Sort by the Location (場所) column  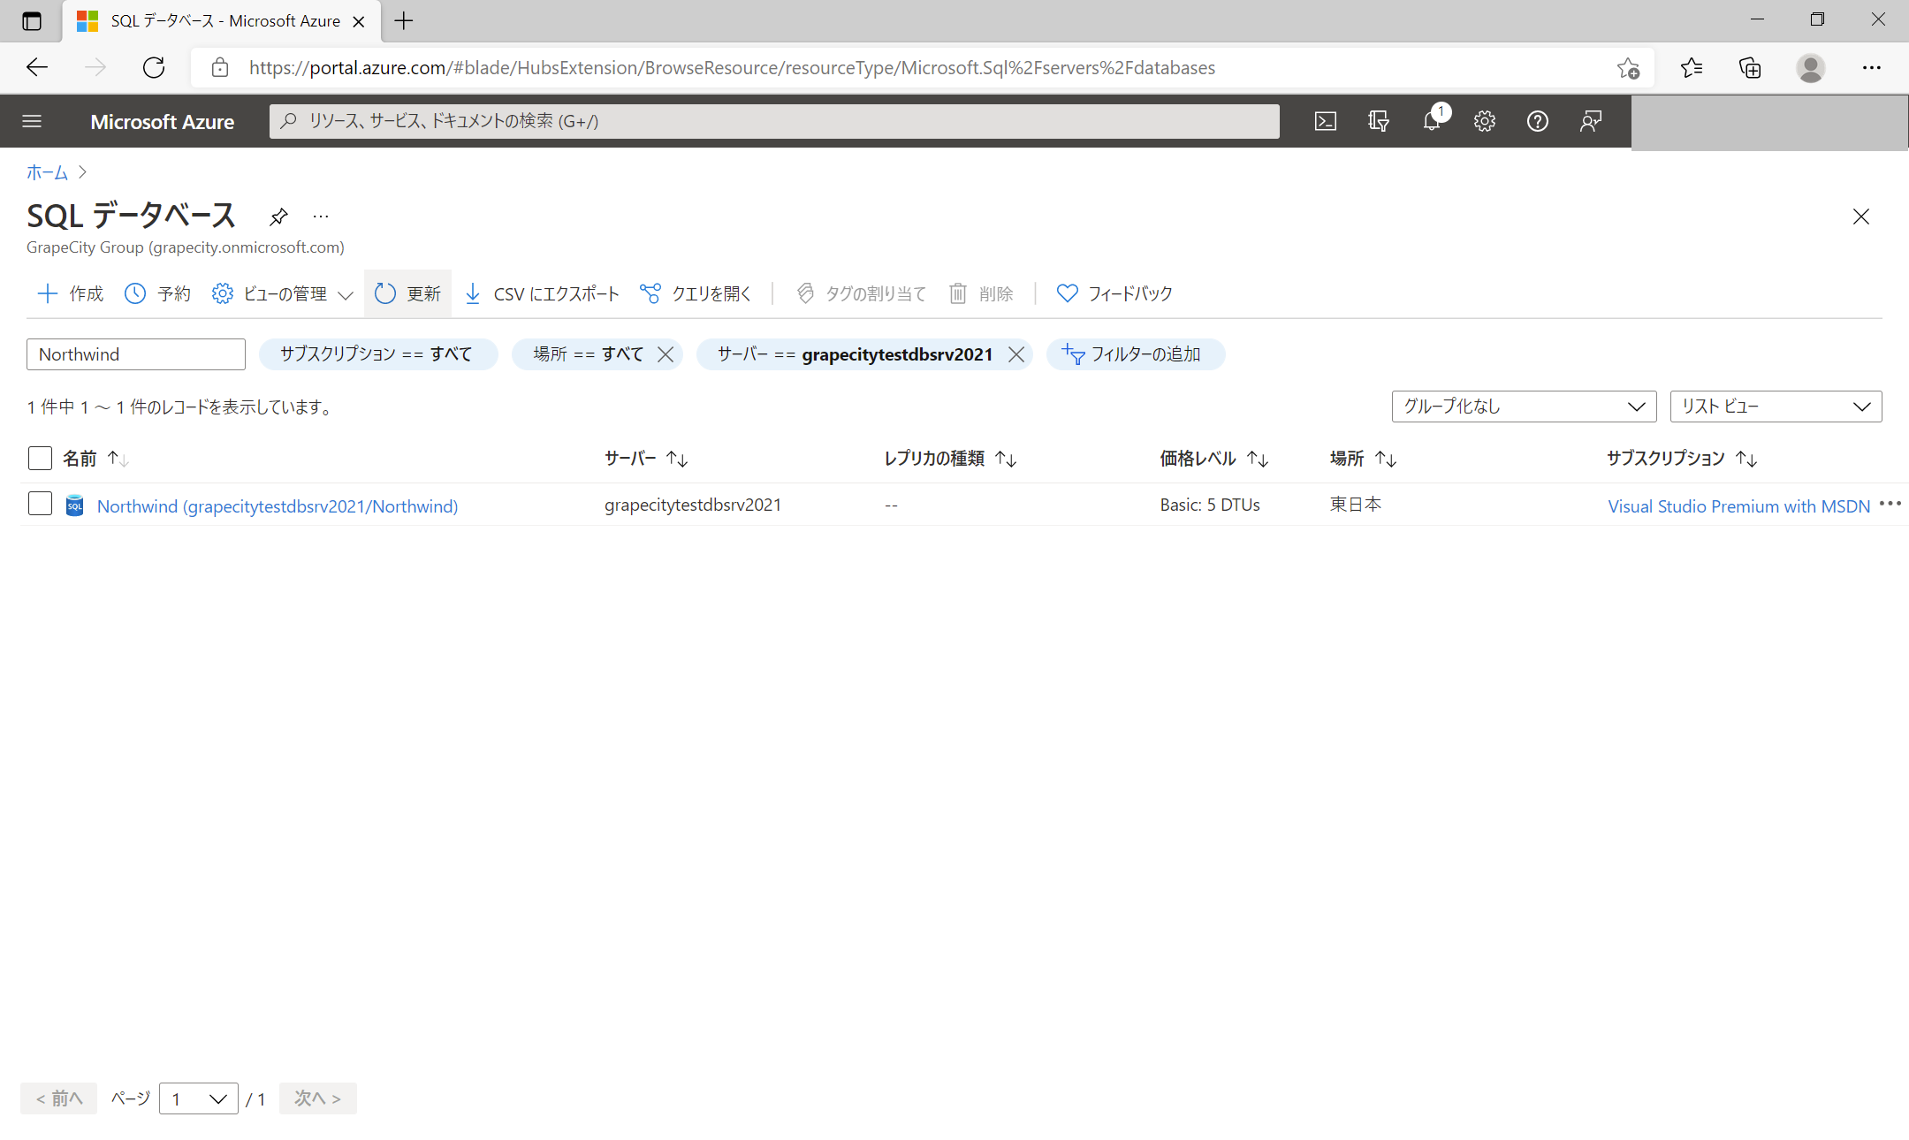pyautogui.click(x=1363, y=459)
